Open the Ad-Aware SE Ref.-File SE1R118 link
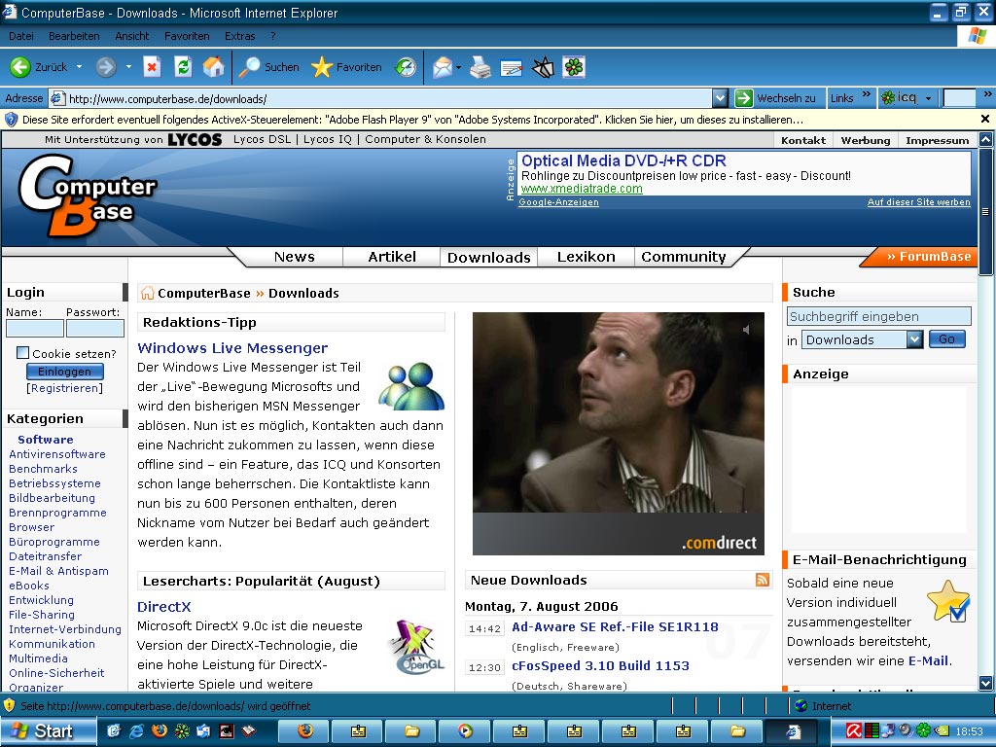This screenshot has width=996, height=747. coord(615,627)
